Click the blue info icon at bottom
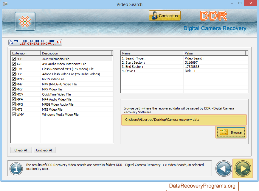The width and height of the screenshot is (259, 191). pyautogui.click(x=16, y=169)
